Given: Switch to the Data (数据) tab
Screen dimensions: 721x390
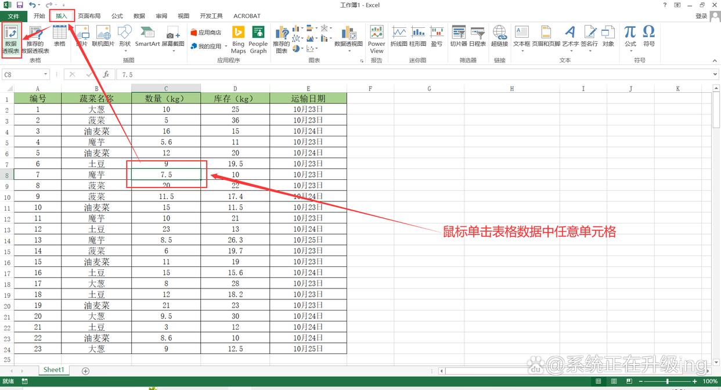Looking at the screenshot, I should tap(139, 16).
